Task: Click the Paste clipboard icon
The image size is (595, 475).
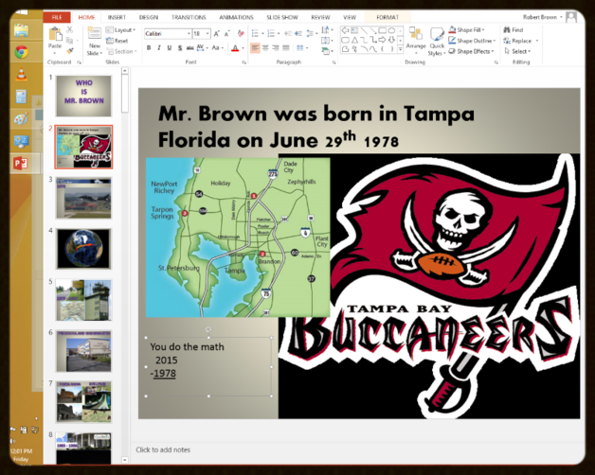Action: pyautogui.click(x=55, y=34)
